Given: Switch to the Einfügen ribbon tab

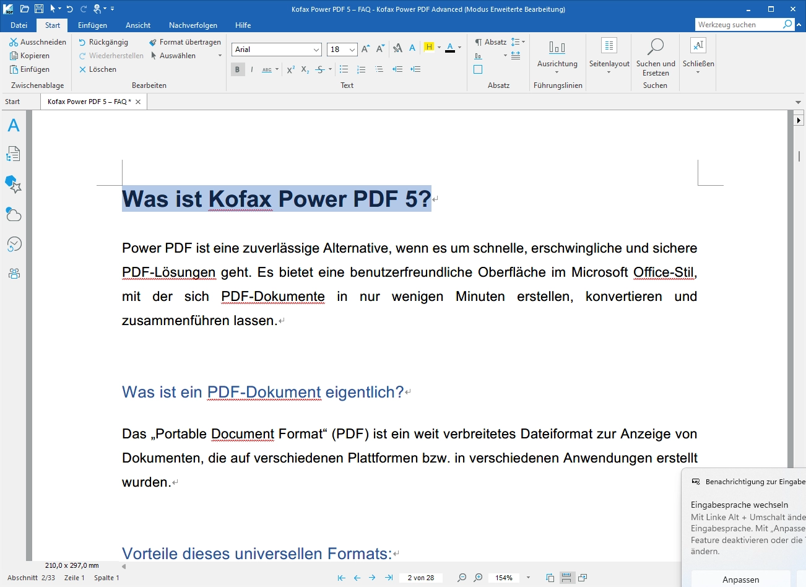Looking at the screenshot, I should pos(92,25).
